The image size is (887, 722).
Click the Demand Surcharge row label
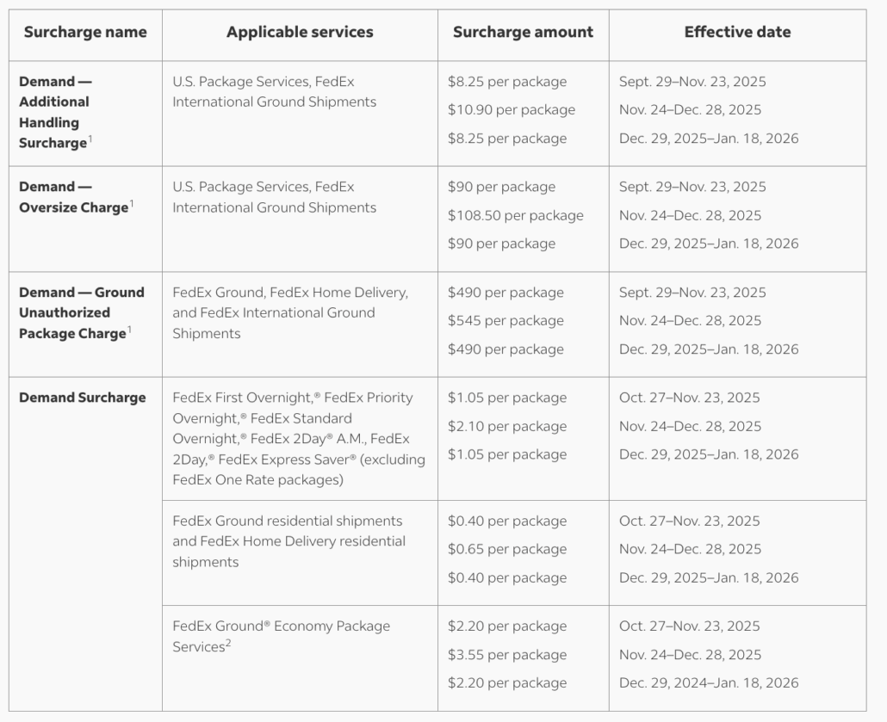[x=83, y=398]
